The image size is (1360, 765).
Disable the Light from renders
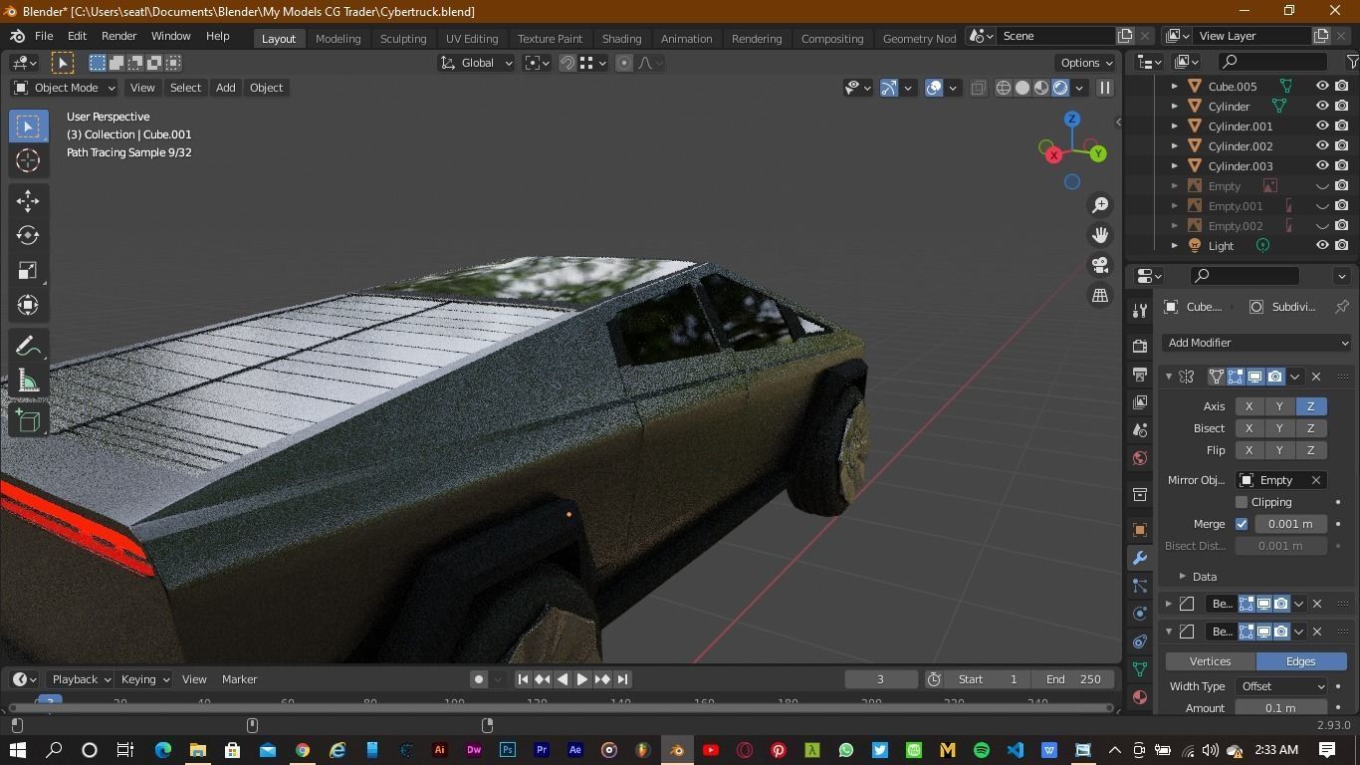click(x=1342, y=246)
